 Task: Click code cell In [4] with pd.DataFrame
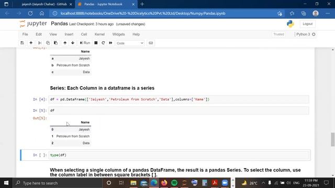point(178,99)
